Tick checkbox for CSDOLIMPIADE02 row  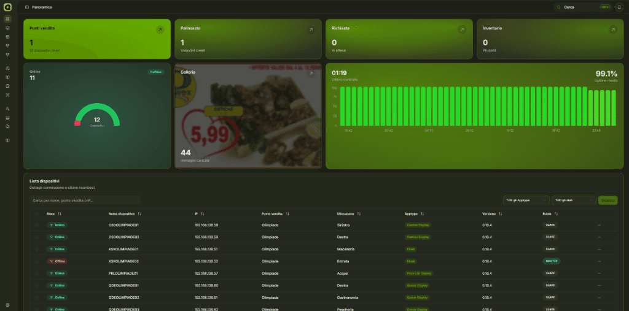coord(36,237)
